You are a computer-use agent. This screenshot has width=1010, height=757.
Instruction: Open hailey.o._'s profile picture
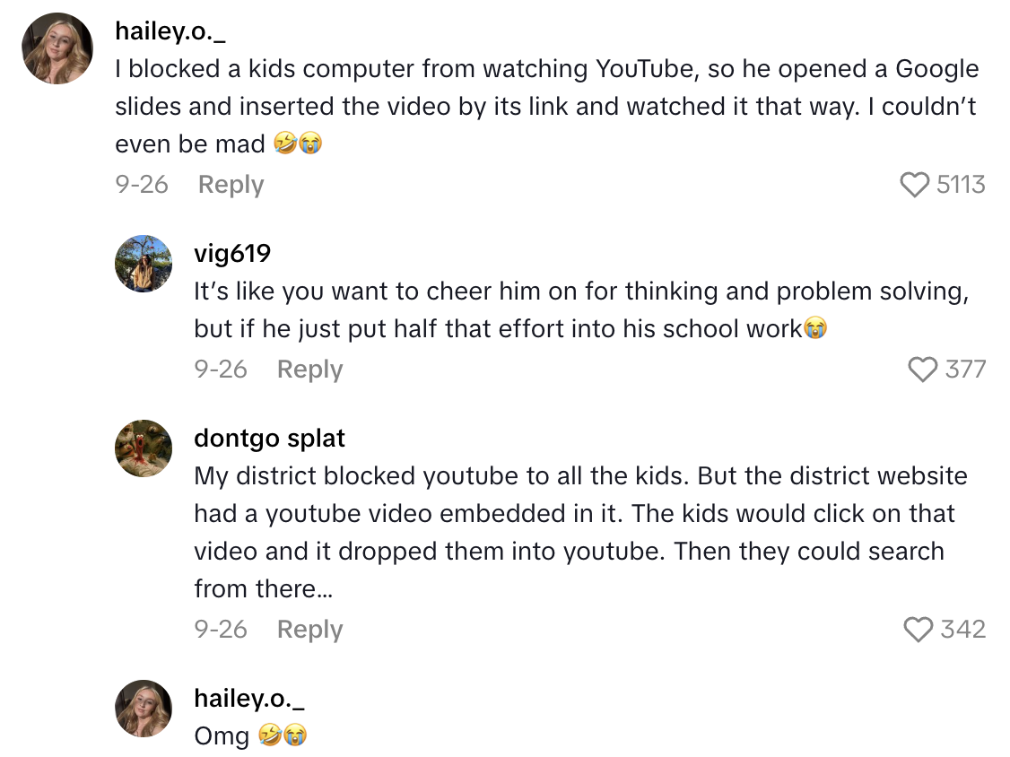(57, 46)
